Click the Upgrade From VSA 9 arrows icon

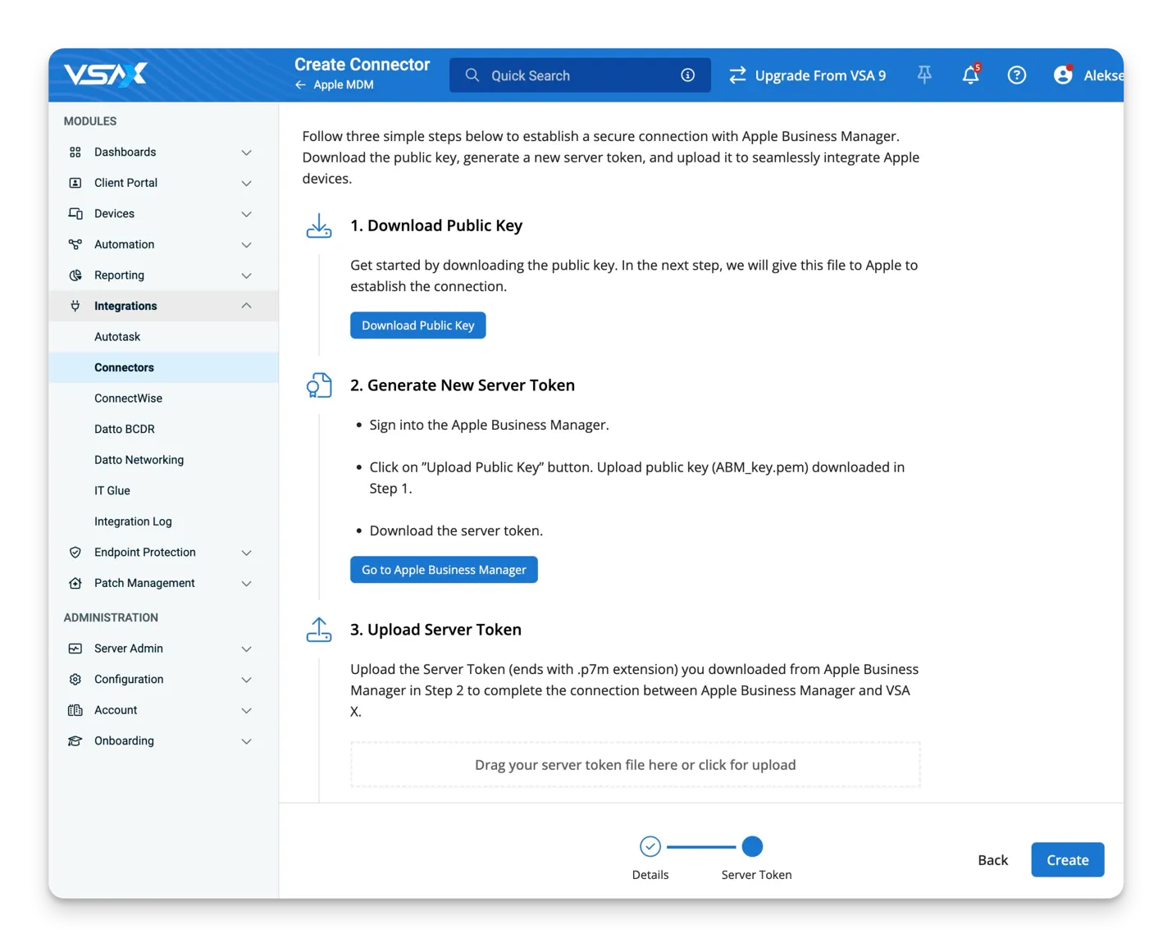(737, 75)
